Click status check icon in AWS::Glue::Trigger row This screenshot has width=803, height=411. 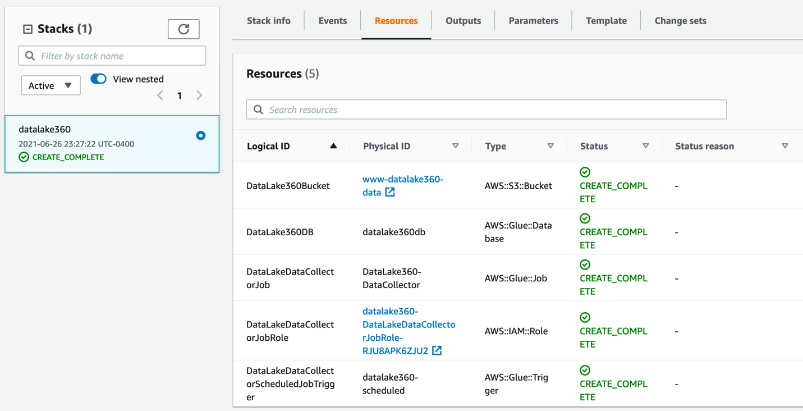(585, 370)
